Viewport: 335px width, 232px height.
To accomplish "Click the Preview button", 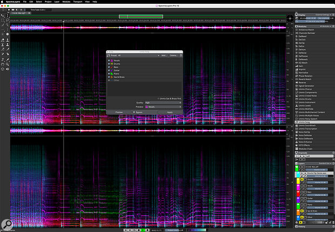I will click(119, 112).
